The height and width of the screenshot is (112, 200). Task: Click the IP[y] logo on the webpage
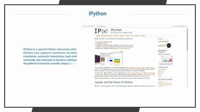[x=101, y=31]
